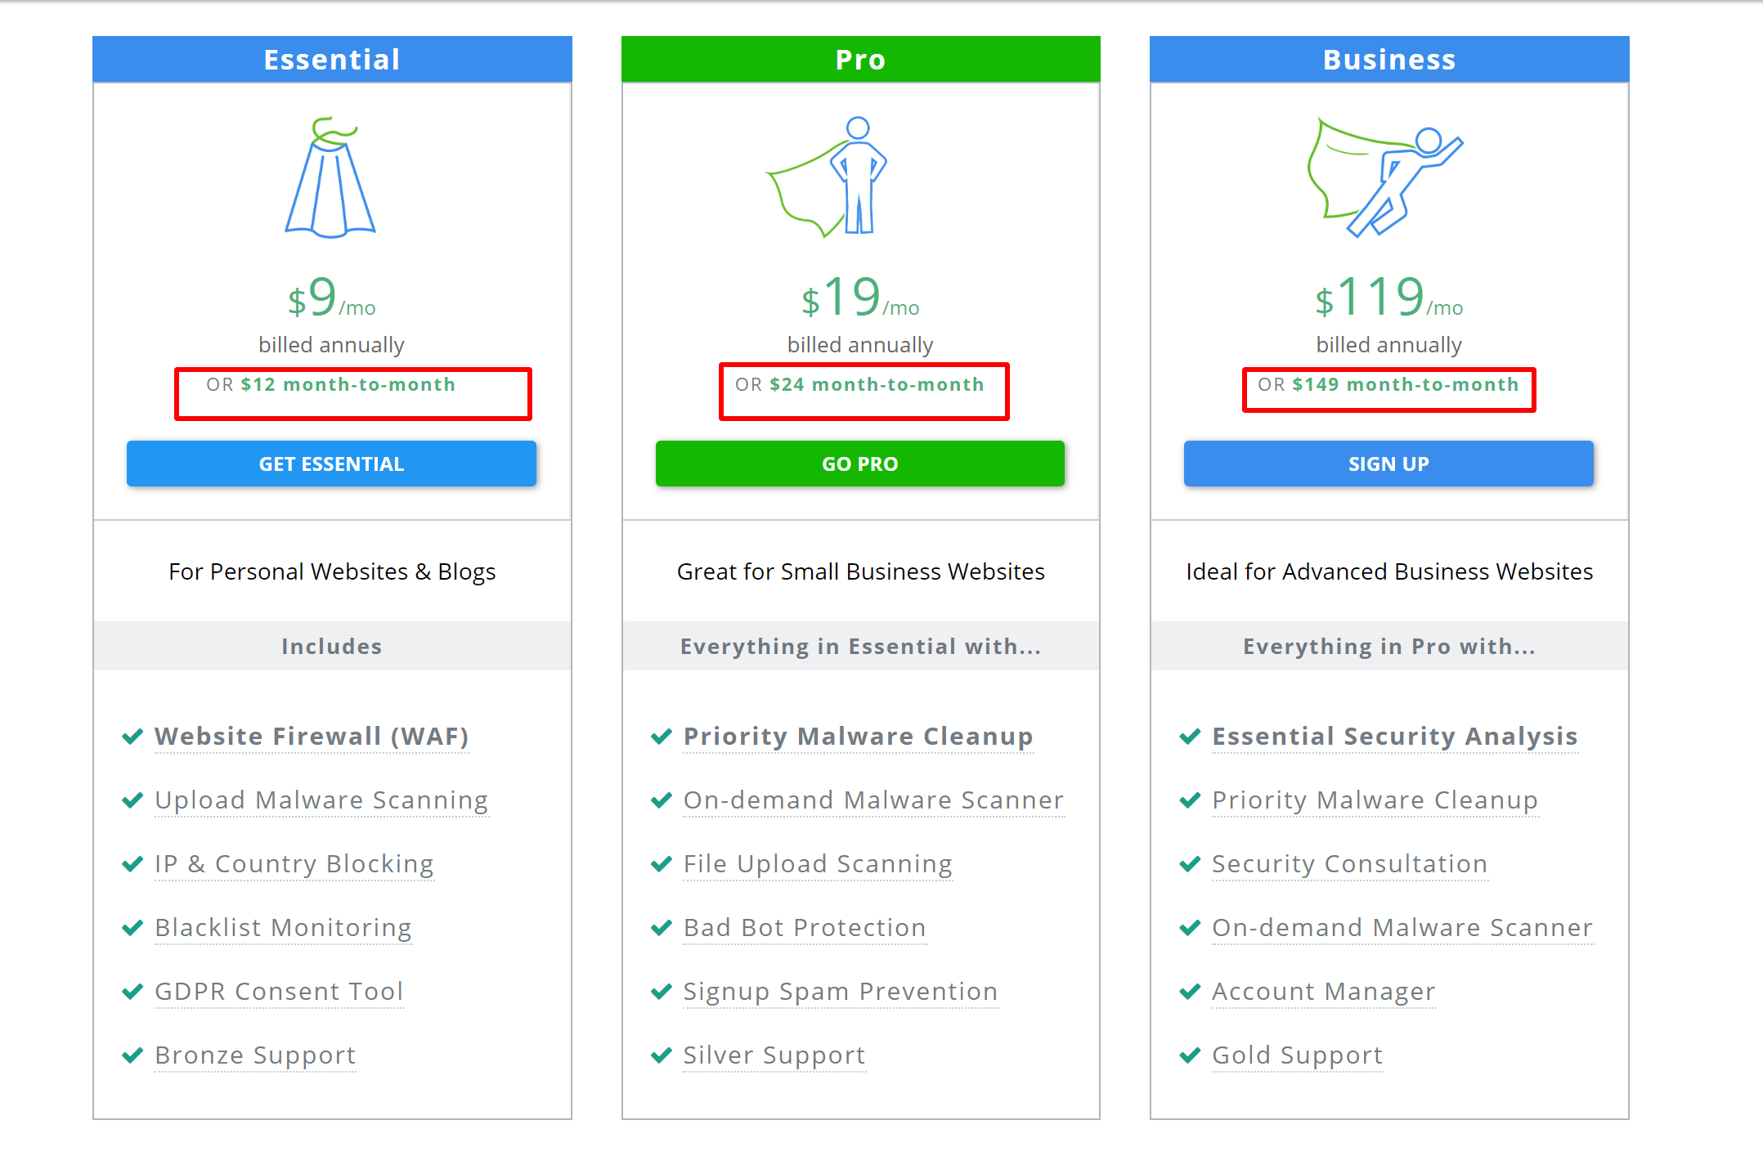The width and height of the screenshot is (1763, 1156).
Task: Click the checkmark beside Priority Malware Cleanup
Action: tap(661, 737)
